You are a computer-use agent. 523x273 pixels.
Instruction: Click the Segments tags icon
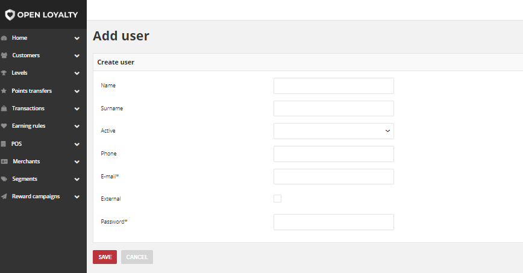coord(4,179)
